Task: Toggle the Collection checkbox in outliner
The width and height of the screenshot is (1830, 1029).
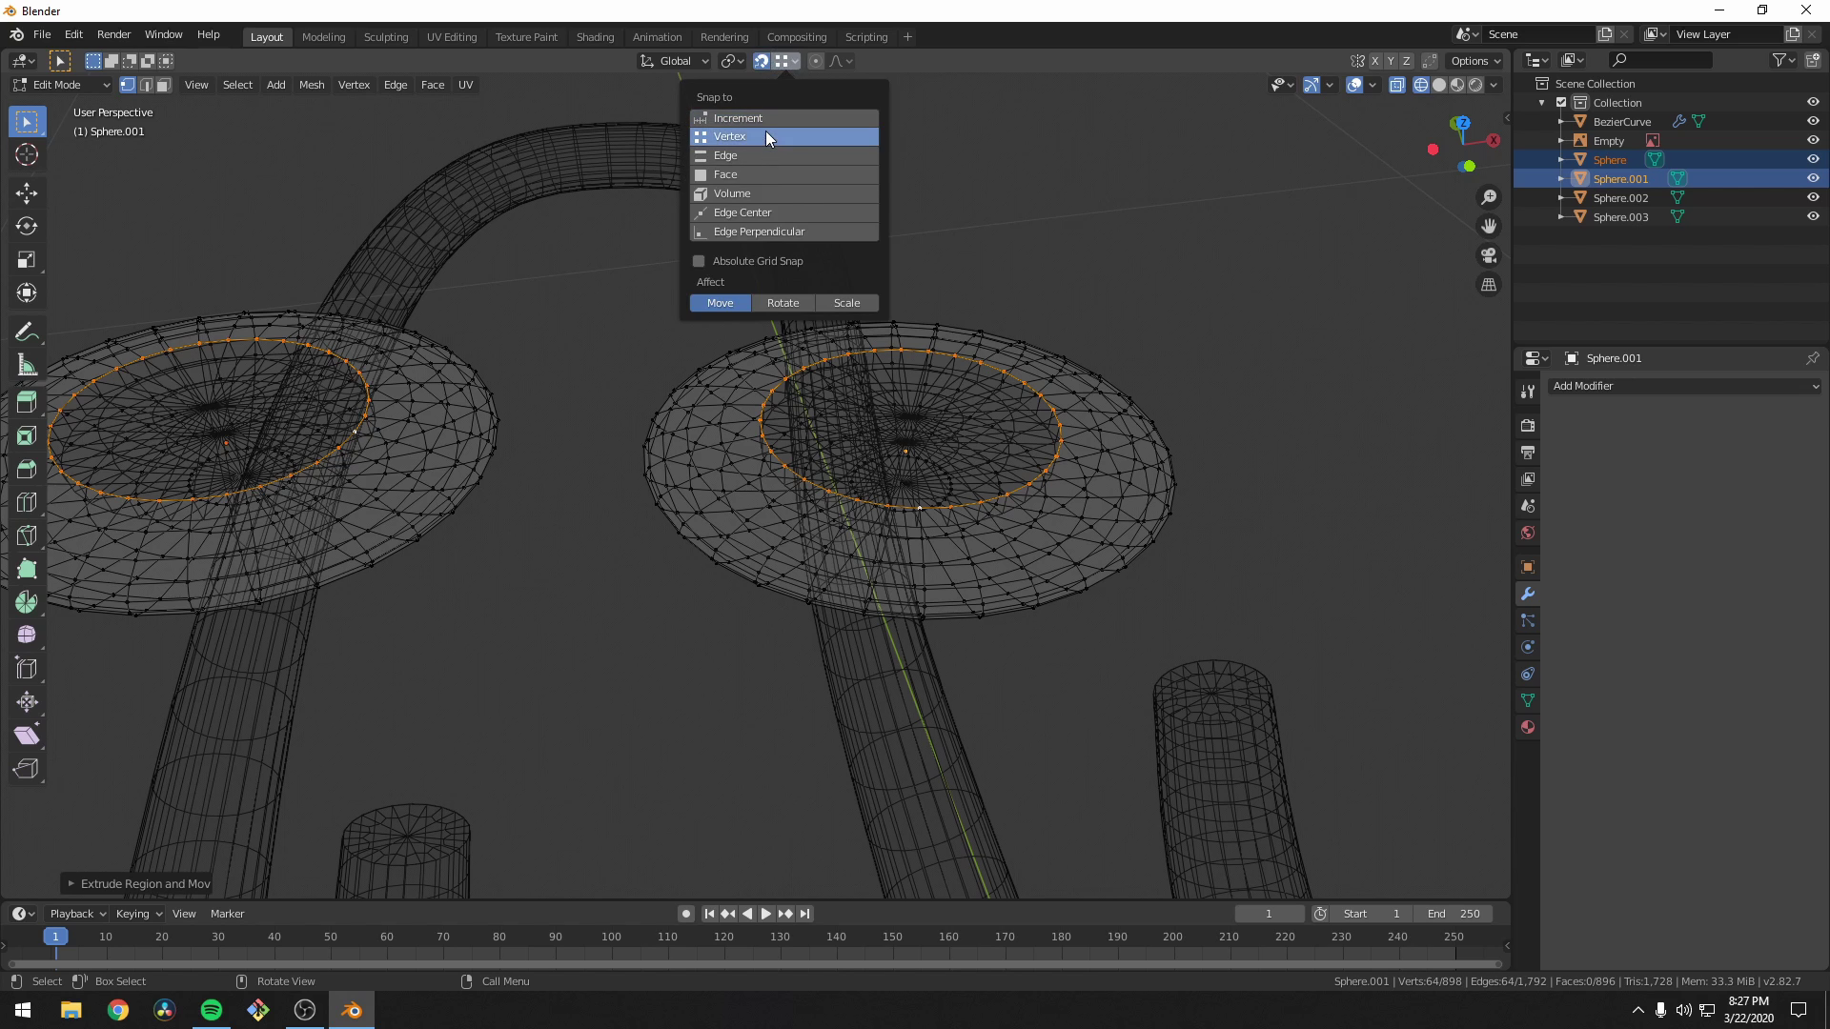Action: click(x=1561, y=103)
